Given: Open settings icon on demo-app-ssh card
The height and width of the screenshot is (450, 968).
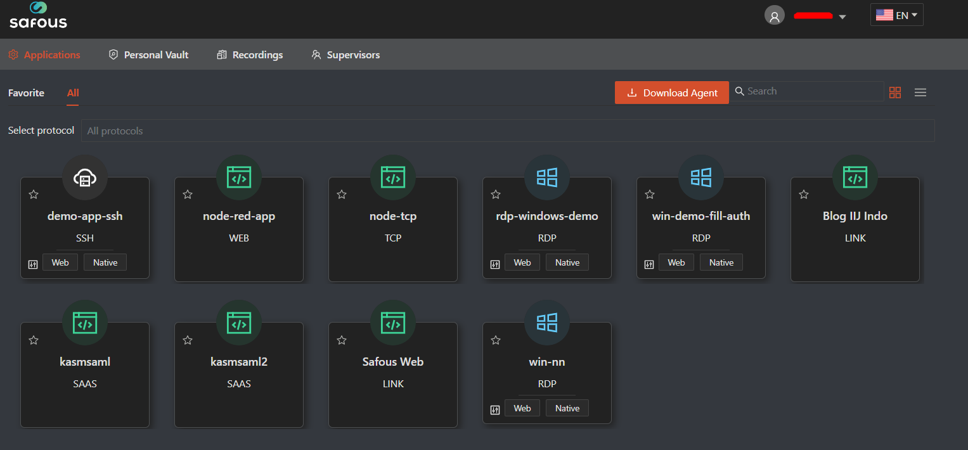Looking at the screenshot, I should (x=33, y=264).
